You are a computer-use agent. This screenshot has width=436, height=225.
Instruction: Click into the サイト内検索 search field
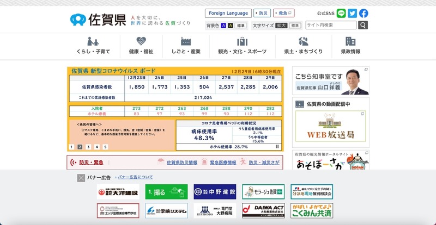click(x=331, y=25)
